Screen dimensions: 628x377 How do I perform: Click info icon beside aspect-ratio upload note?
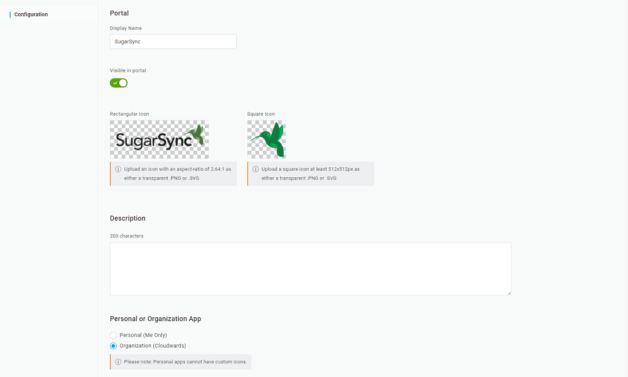pyautogui.click(x=118, y=169)
